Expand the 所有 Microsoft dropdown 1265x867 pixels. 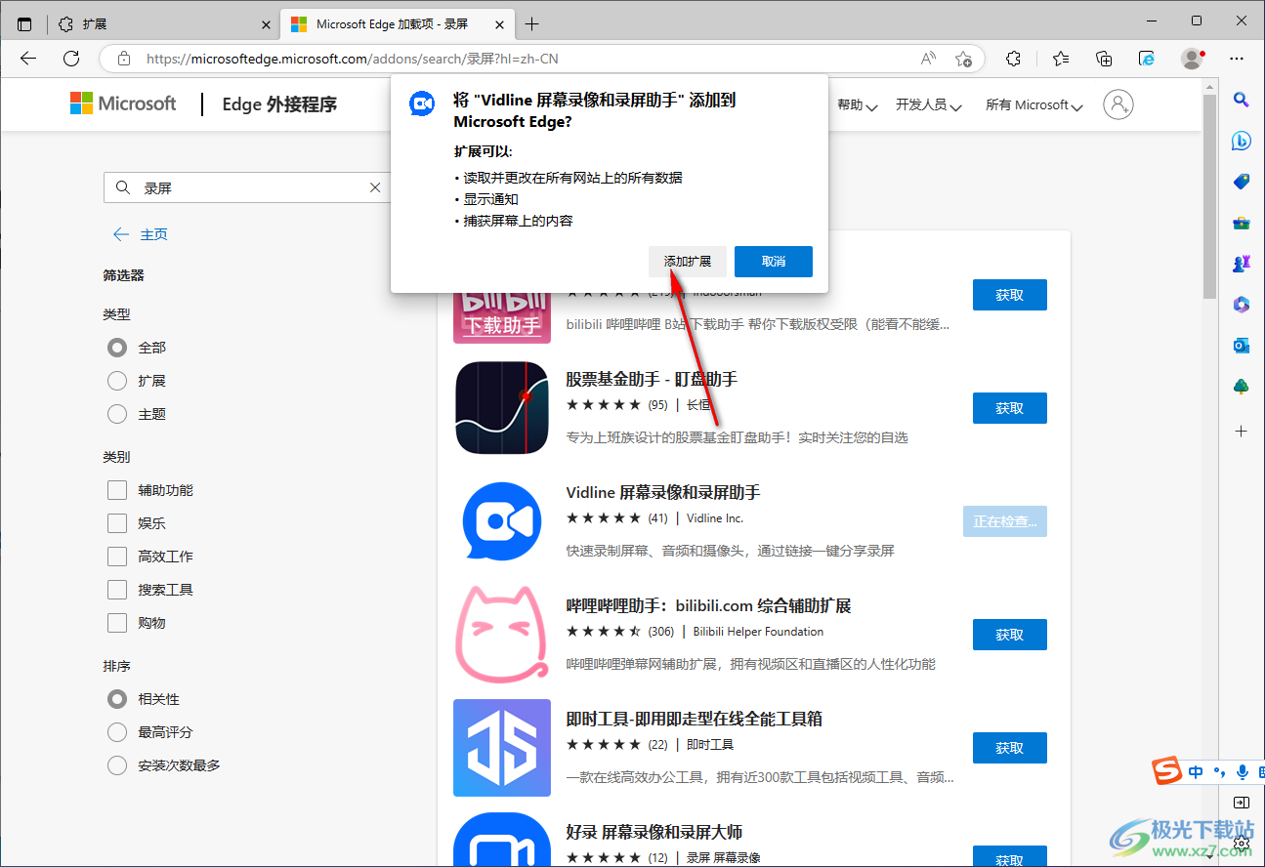pos(1034,105)
